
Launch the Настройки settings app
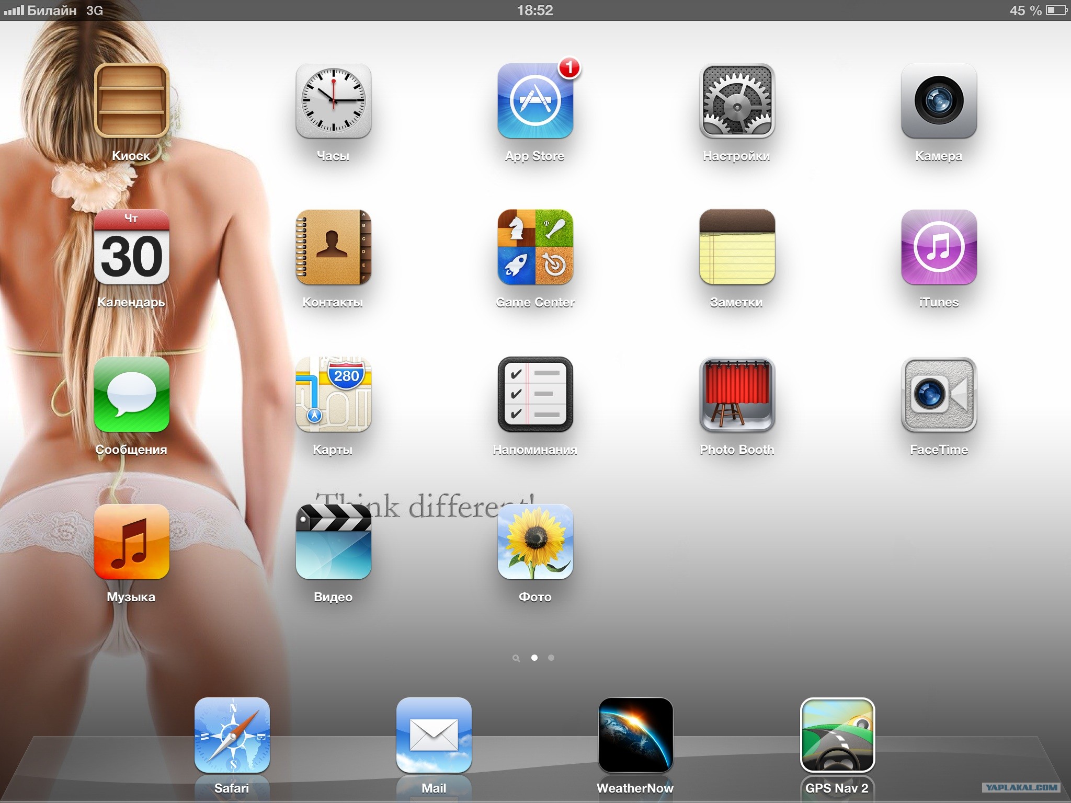pyautogui.click(x=737, y=101)
